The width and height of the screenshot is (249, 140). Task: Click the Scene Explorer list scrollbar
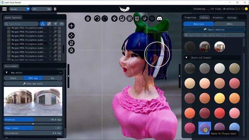(x=64, y=49)
